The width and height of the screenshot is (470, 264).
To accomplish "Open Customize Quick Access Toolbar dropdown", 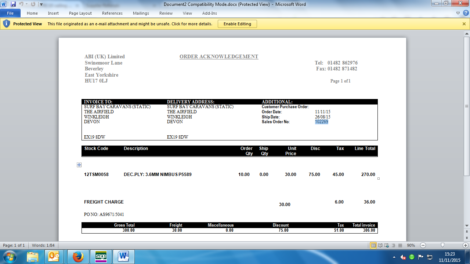I will pyautogui.click(x=41, y=4).
